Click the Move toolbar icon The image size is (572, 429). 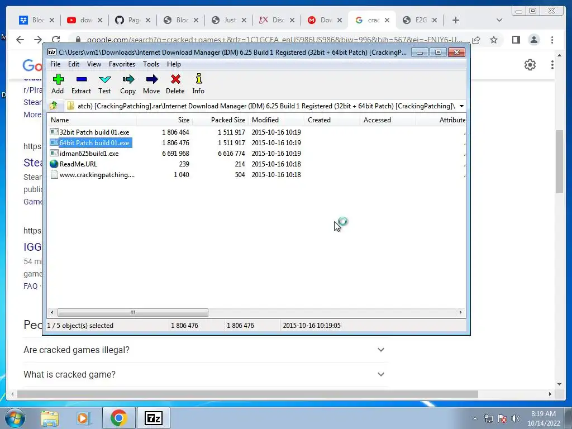pos(151,84)
